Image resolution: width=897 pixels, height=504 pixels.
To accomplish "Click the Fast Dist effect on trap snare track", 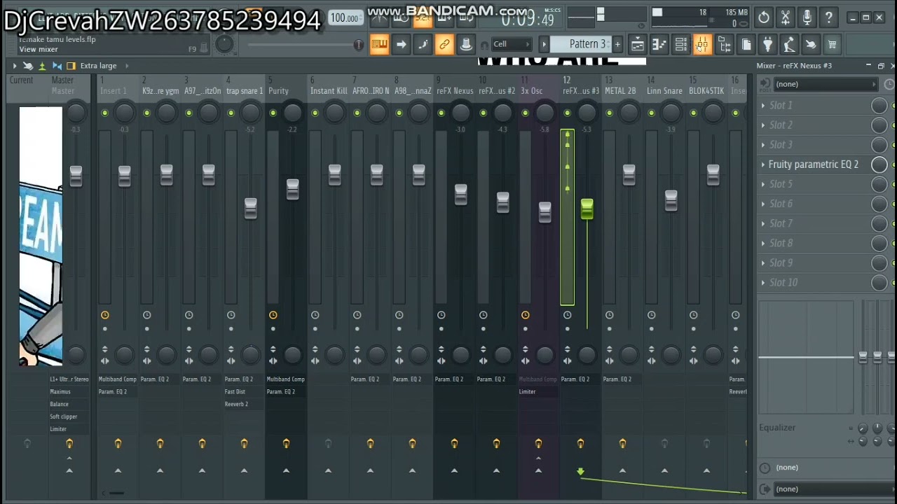I will [x=235, y=392].
